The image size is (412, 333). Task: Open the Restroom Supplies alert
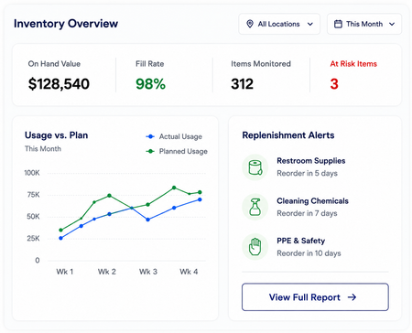click(x=311, y=167)
